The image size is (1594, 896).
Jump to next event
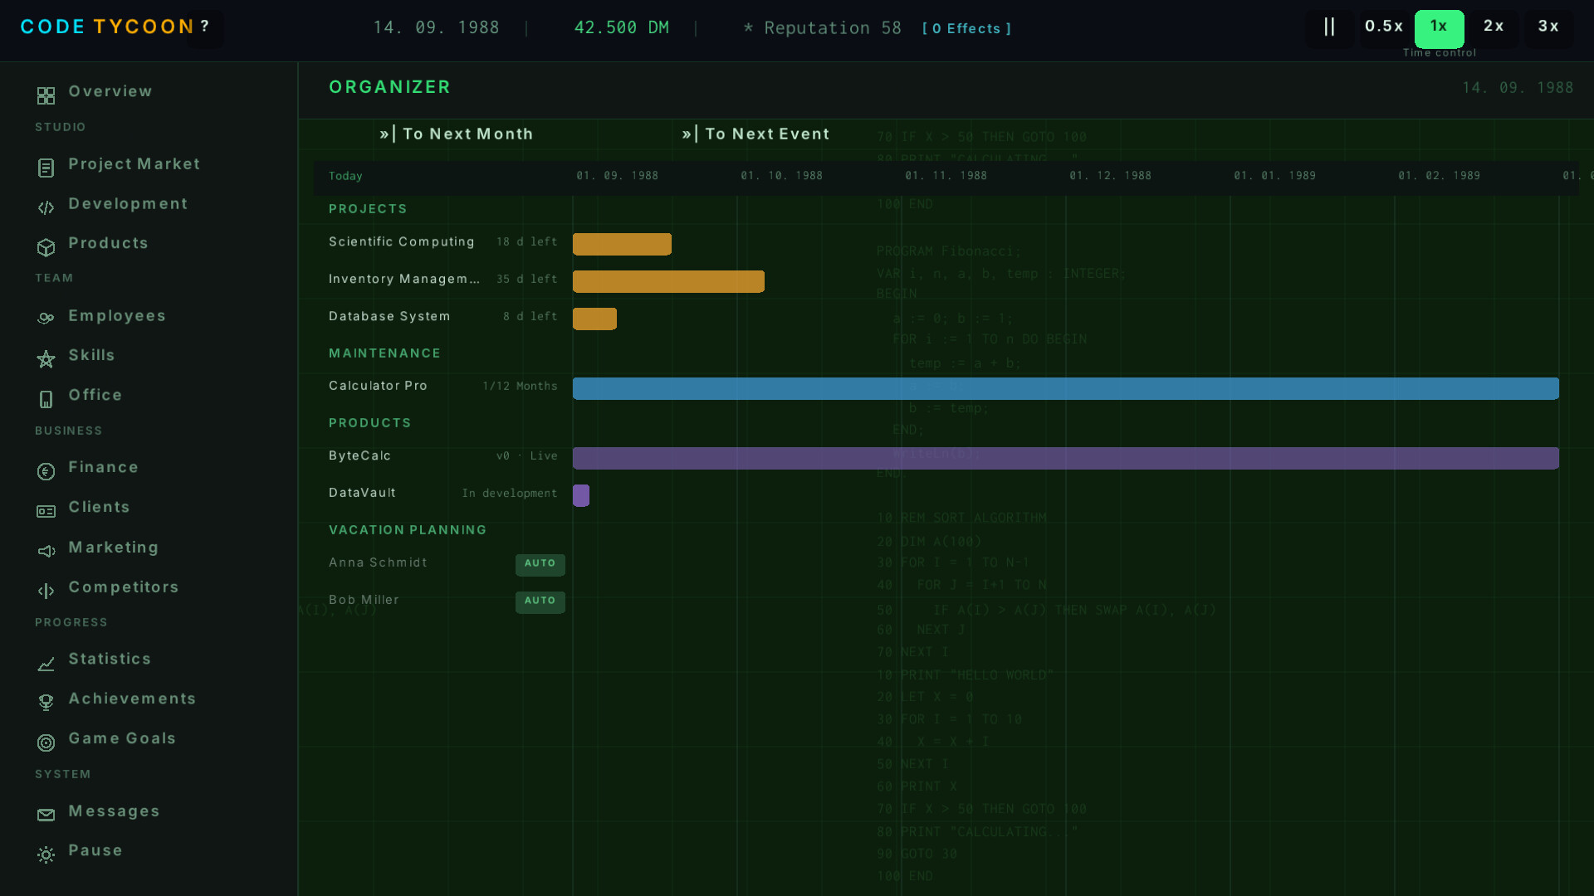click(x=755, y=134)
